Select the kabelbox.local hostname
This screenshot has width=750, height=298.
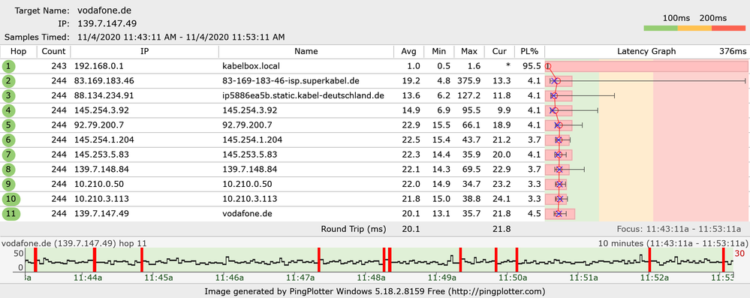tap(251, 67)
